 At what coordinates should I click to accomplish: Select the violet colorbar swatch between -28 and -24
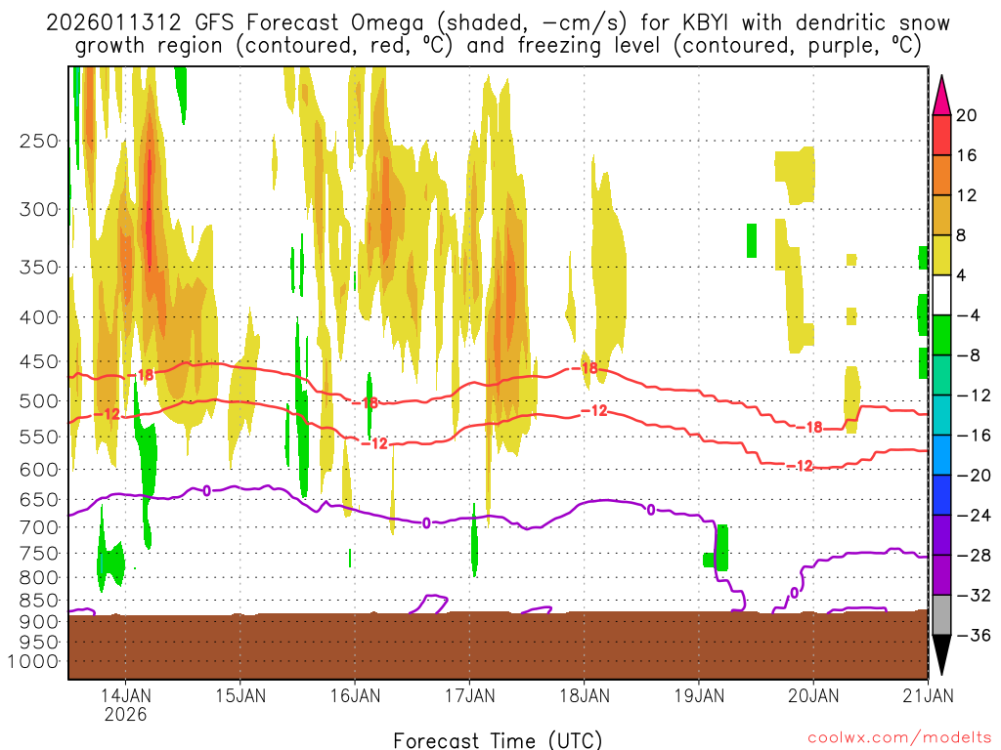click(x=941, y=535)
